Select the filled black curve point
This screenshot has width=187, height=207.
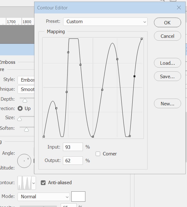point(134,76)
